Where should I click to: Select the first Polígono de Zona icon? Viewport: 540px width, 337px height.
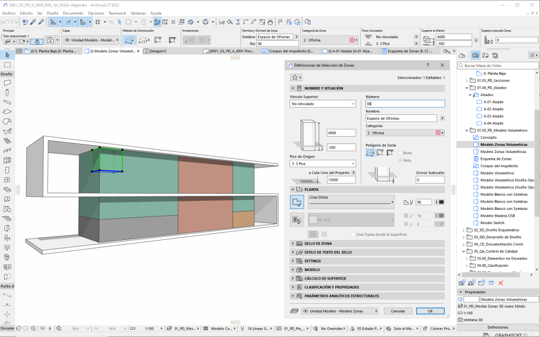point(370,152)
